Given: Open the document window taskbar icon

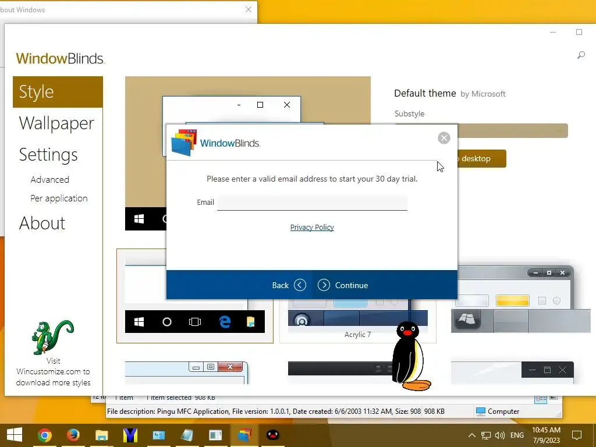Looking at the screenshot, I should (x=215, y=435).
